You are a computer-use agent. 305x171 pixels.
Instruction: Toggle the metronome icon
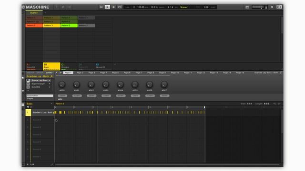(134, 7)
